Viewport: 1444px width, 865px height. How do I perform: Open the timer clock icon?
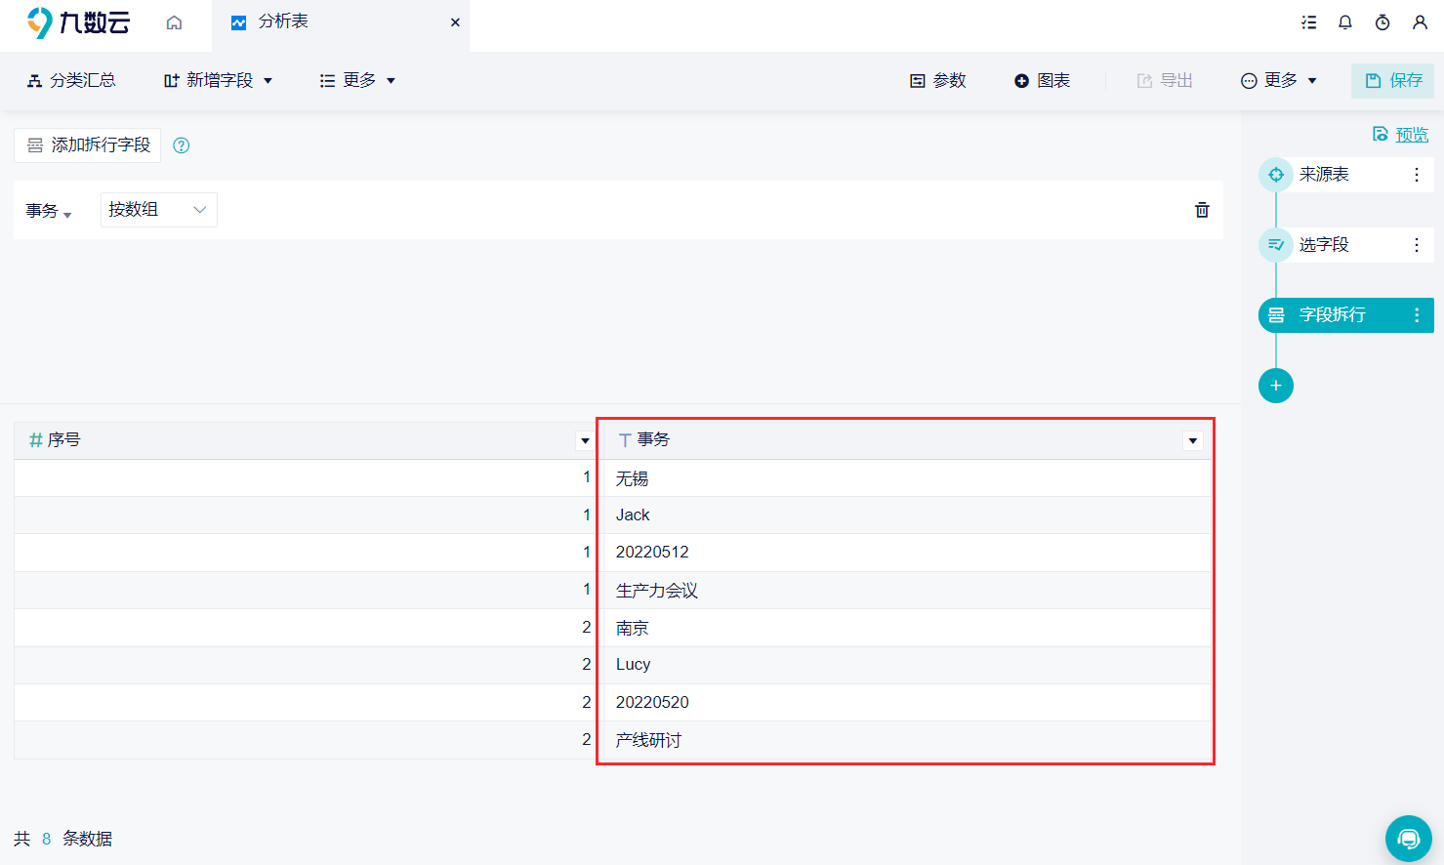pyautogui.click(x=1382, y=22)
